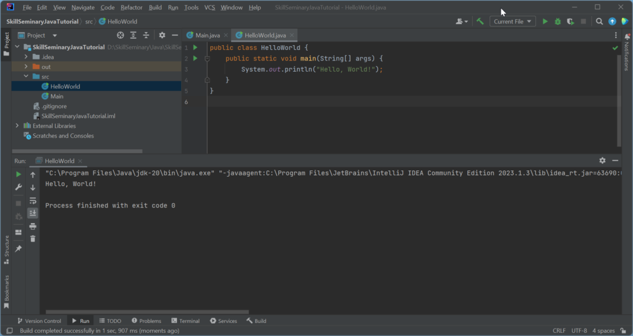Hide the Project tool window

(x=175, y=35)
